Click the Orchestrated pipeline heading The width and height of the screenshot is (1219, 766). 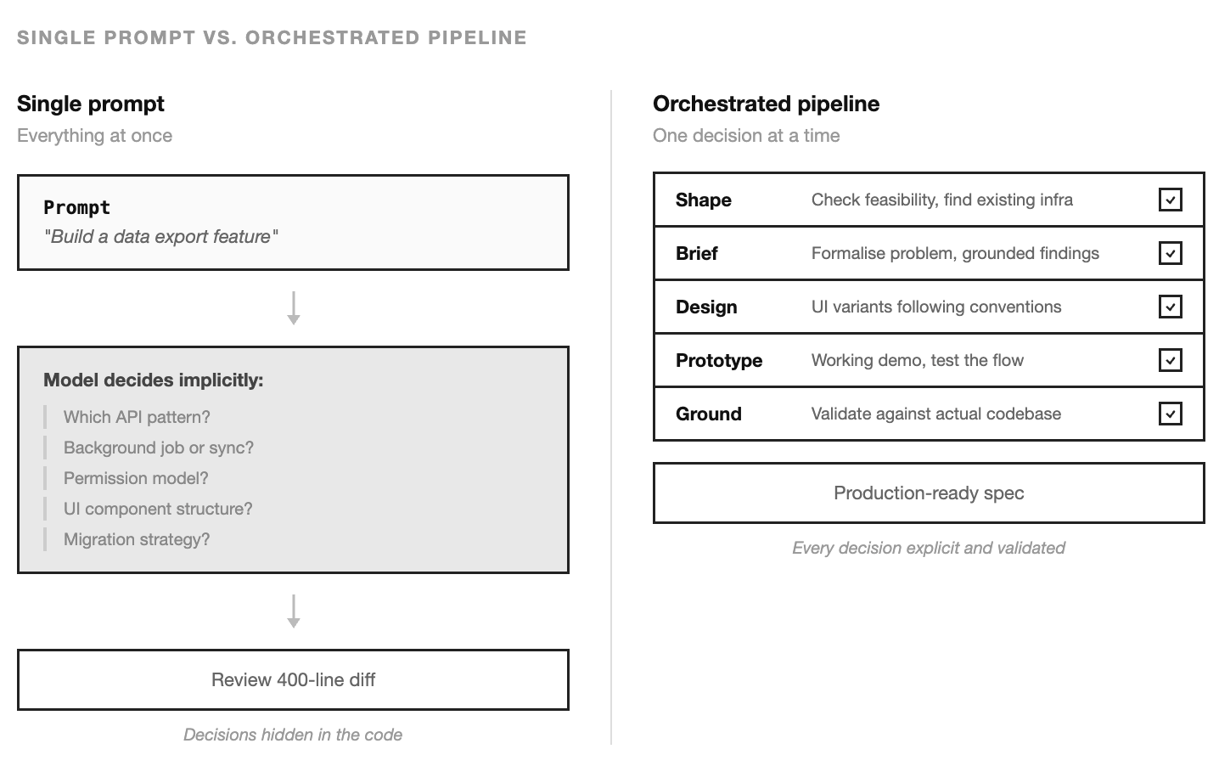[767, 104]
